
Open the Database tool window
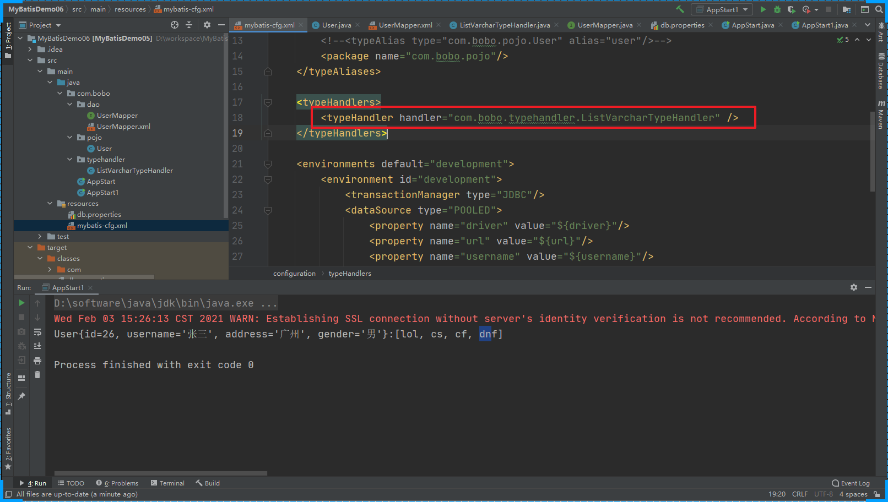[881, 72]
